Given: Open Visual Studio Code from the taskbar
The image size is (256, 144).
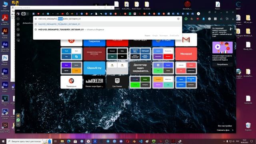Looking at the screenshot, I should click(x=140, y=141).
